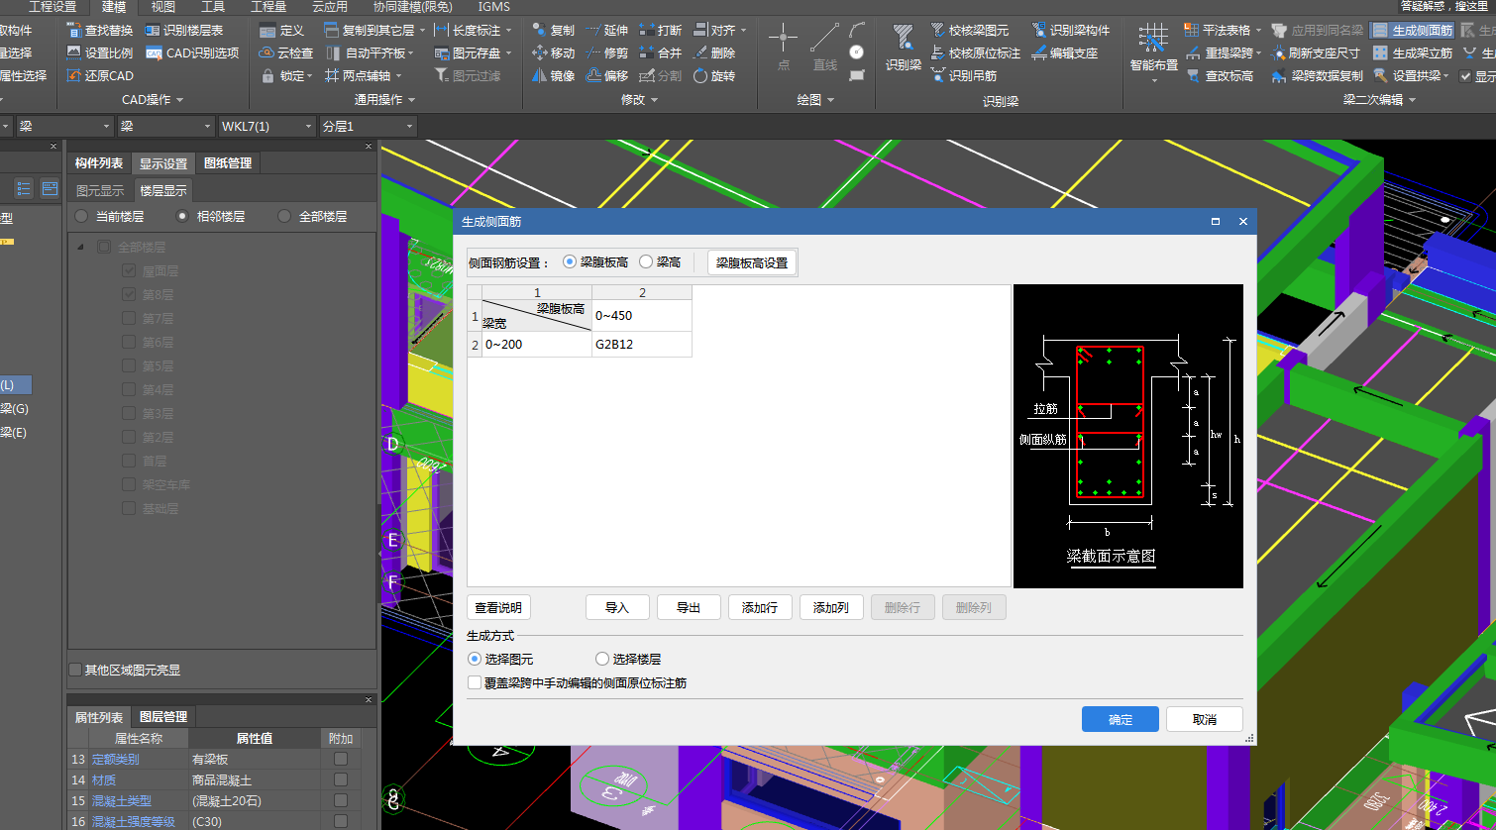Open the 视图 ribbon tab
The height and width of the screenshot is (830, 1496).
[163, 7]
